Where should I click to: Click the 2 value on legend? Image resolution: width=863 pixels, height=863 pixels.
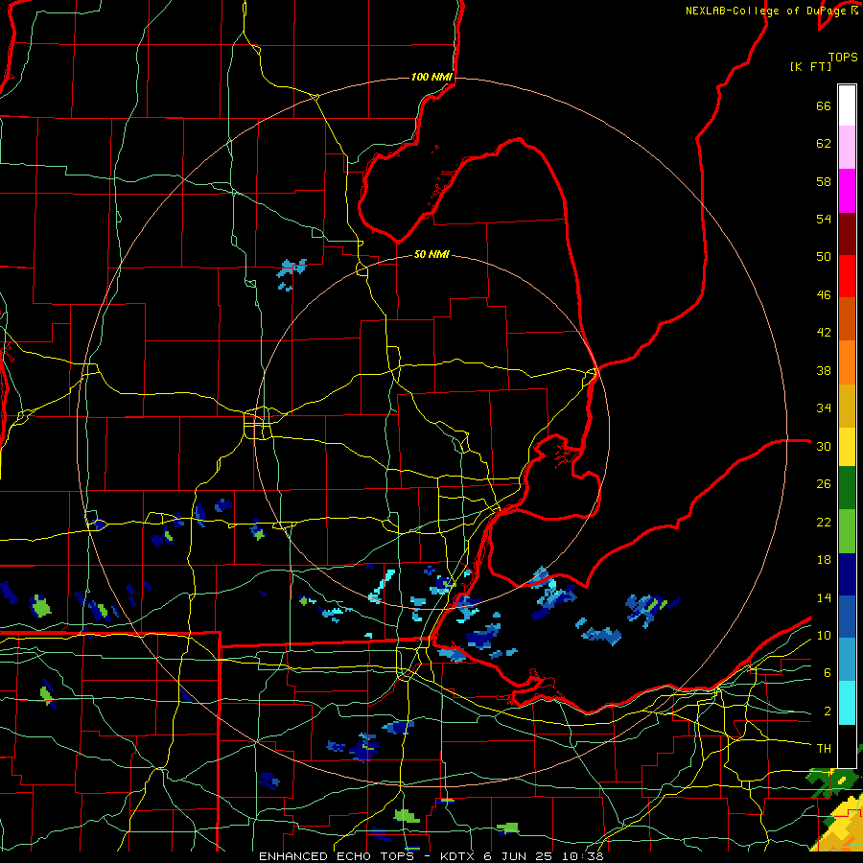click(828, 711)
